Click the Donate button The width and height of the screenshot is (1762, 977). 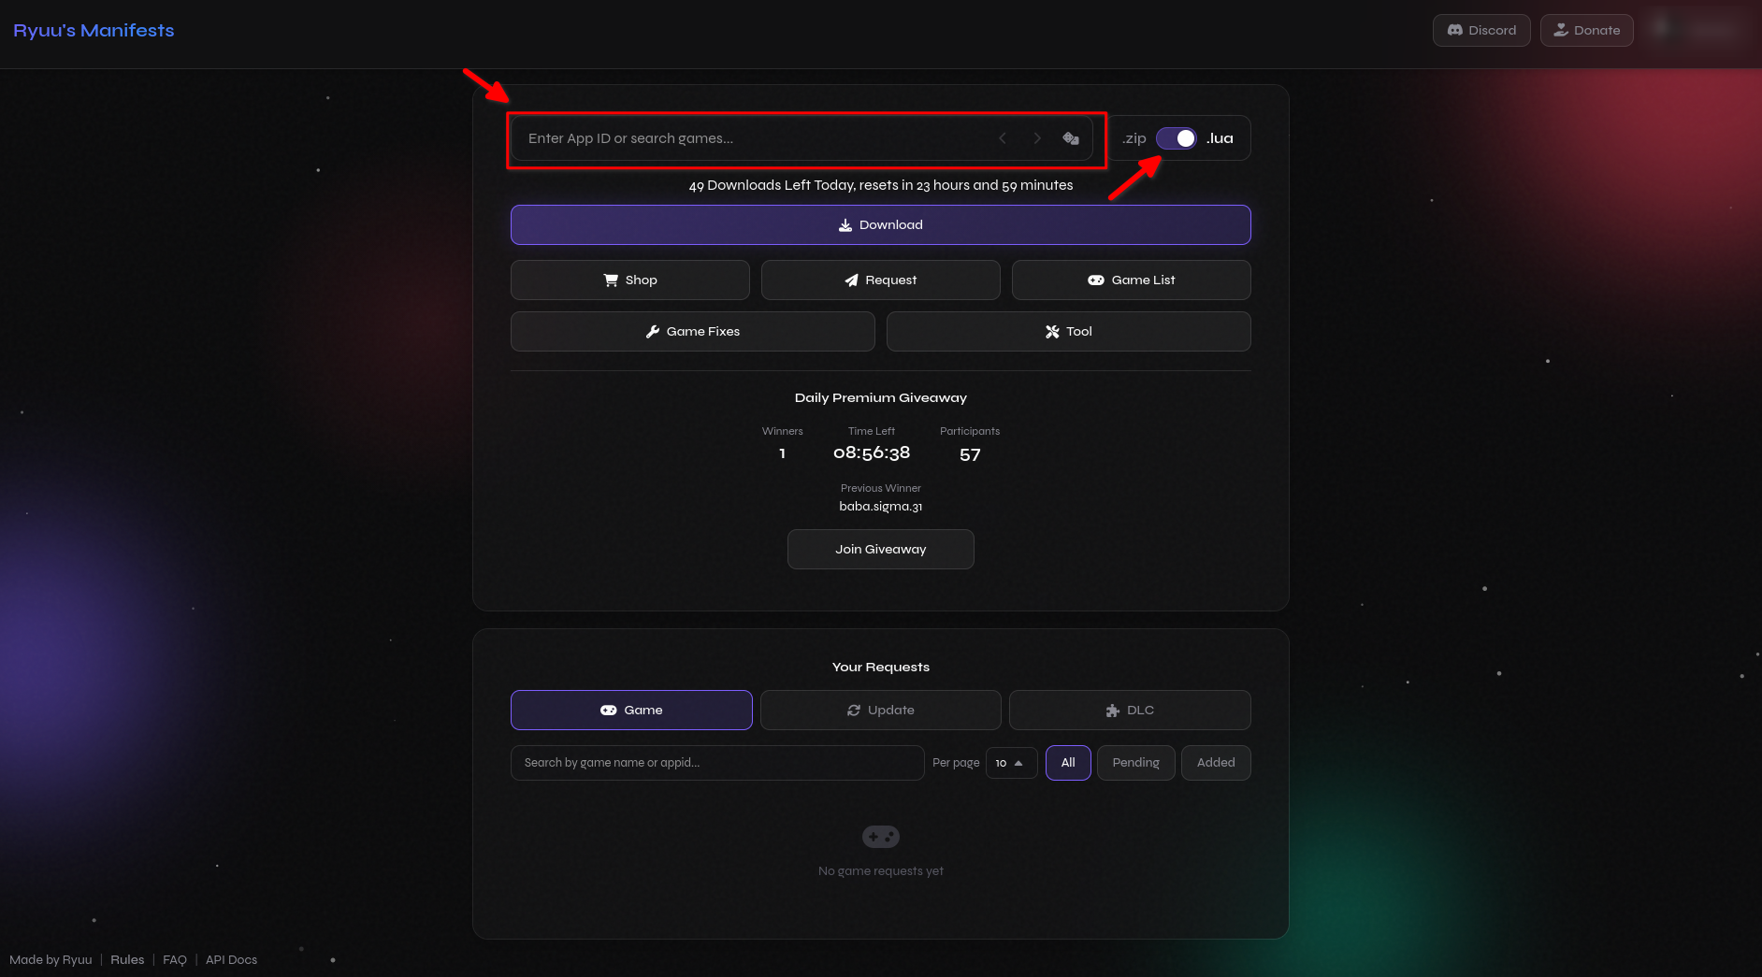pos(1587,30)
